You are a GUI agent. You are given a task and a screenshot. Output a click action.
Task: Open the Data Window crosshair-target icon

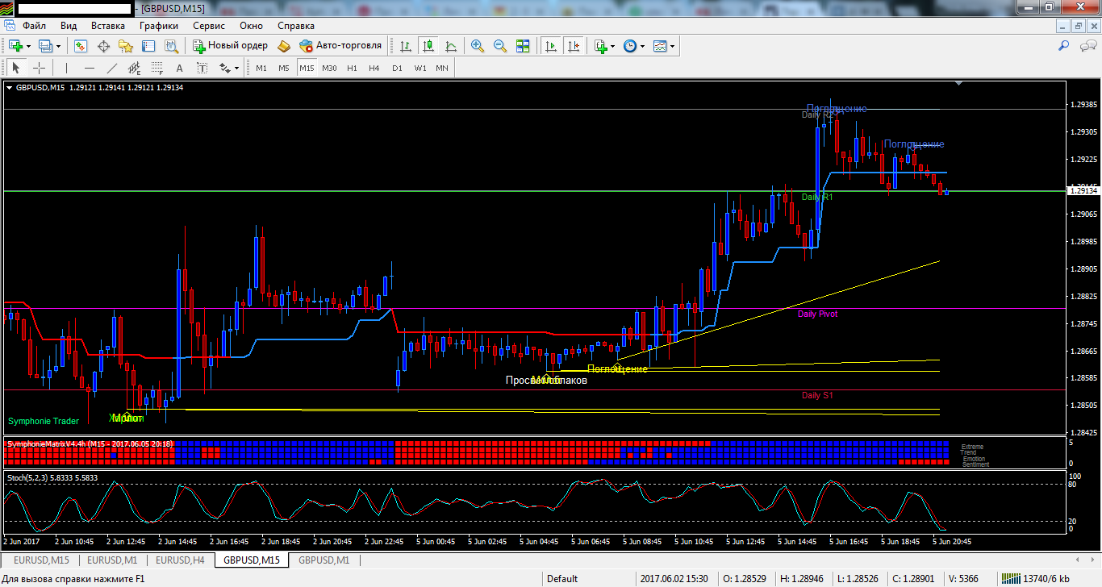(x=103, y=46)
